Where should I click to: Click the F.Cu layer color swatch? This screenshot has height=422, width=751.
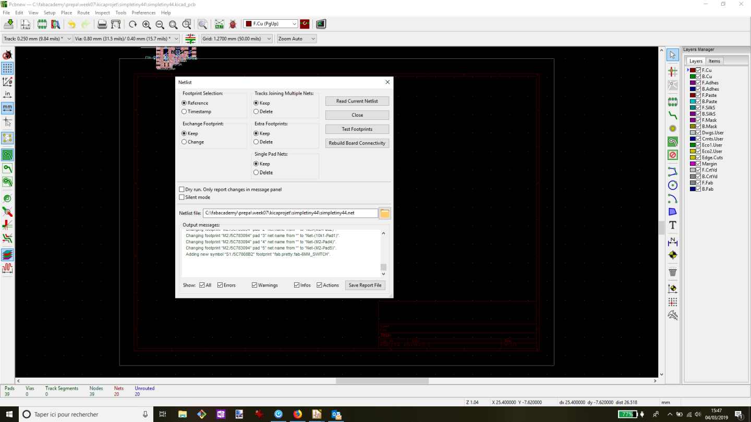(693, 70)
